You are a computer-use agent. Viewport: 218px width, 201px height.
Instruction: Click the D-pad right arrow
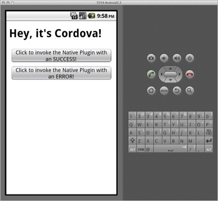click(180, 75)
